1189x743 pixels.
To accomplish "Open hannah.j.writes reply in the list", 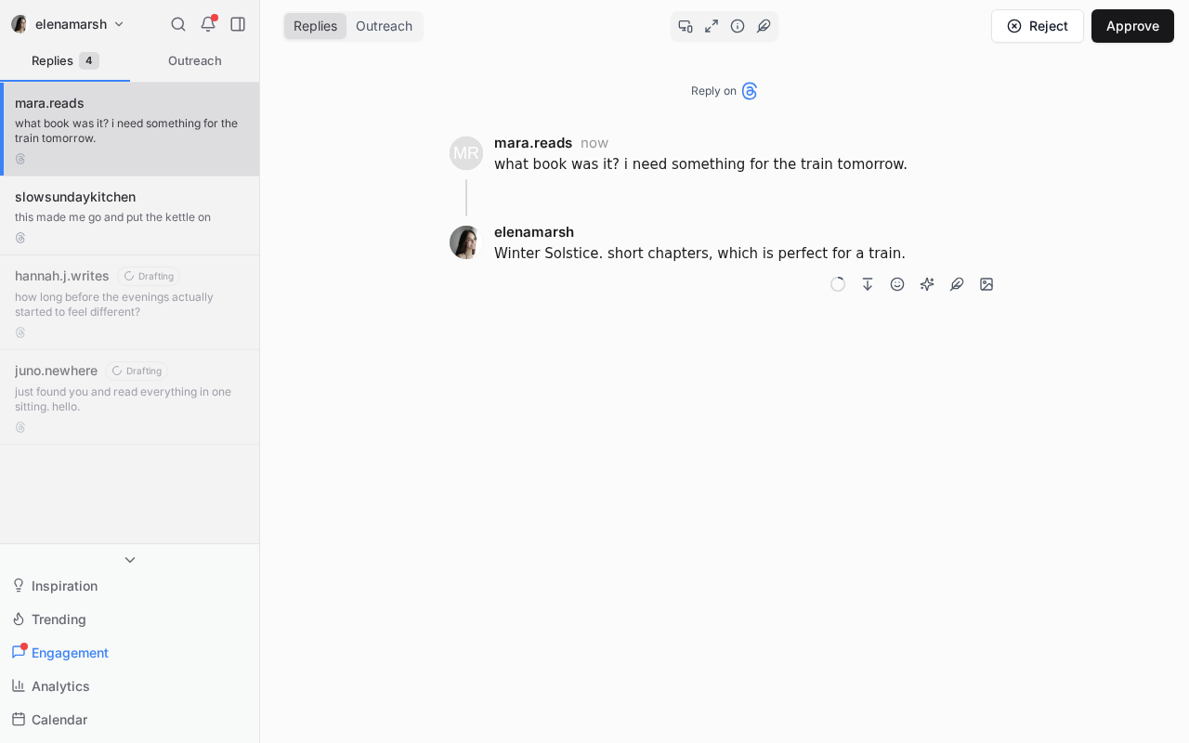I will (x=130, y=303).
